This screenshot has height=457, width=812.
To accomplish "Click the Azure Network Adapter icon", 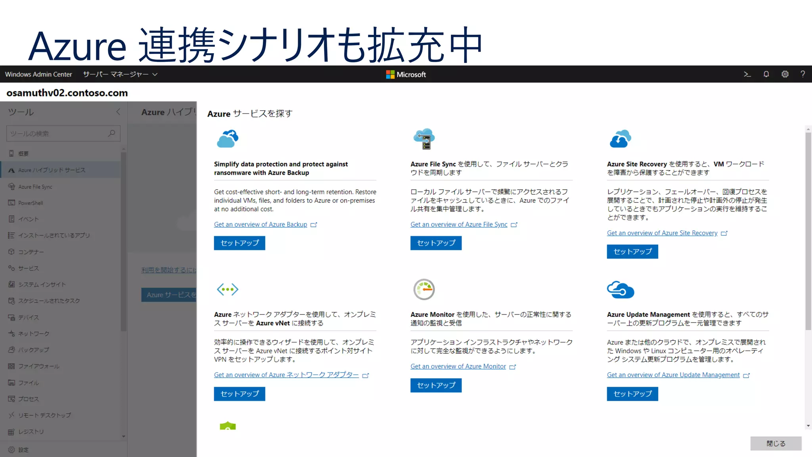I will [x=228, y=289].
